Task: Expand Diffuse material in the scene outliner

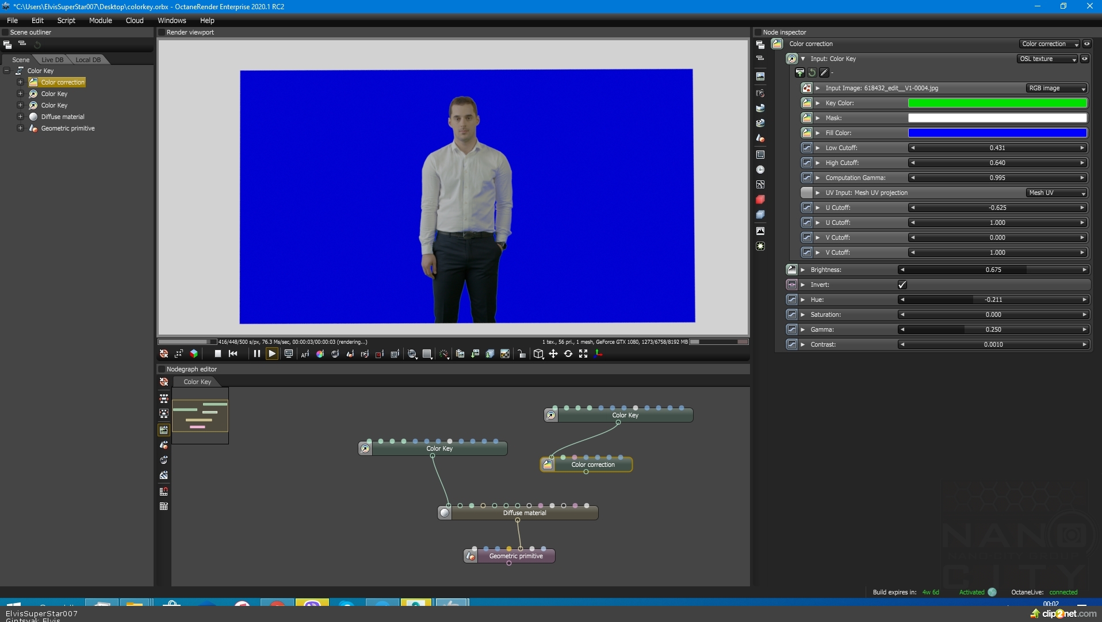Action: point(20,117)
